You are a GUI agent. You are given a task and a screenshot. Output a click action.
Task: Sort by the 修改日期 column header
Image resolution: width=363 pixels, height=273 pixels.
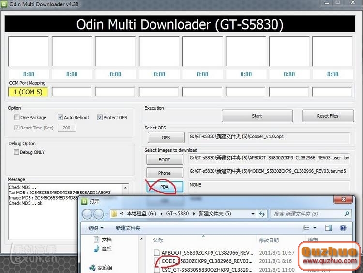[x=269, y=241]
